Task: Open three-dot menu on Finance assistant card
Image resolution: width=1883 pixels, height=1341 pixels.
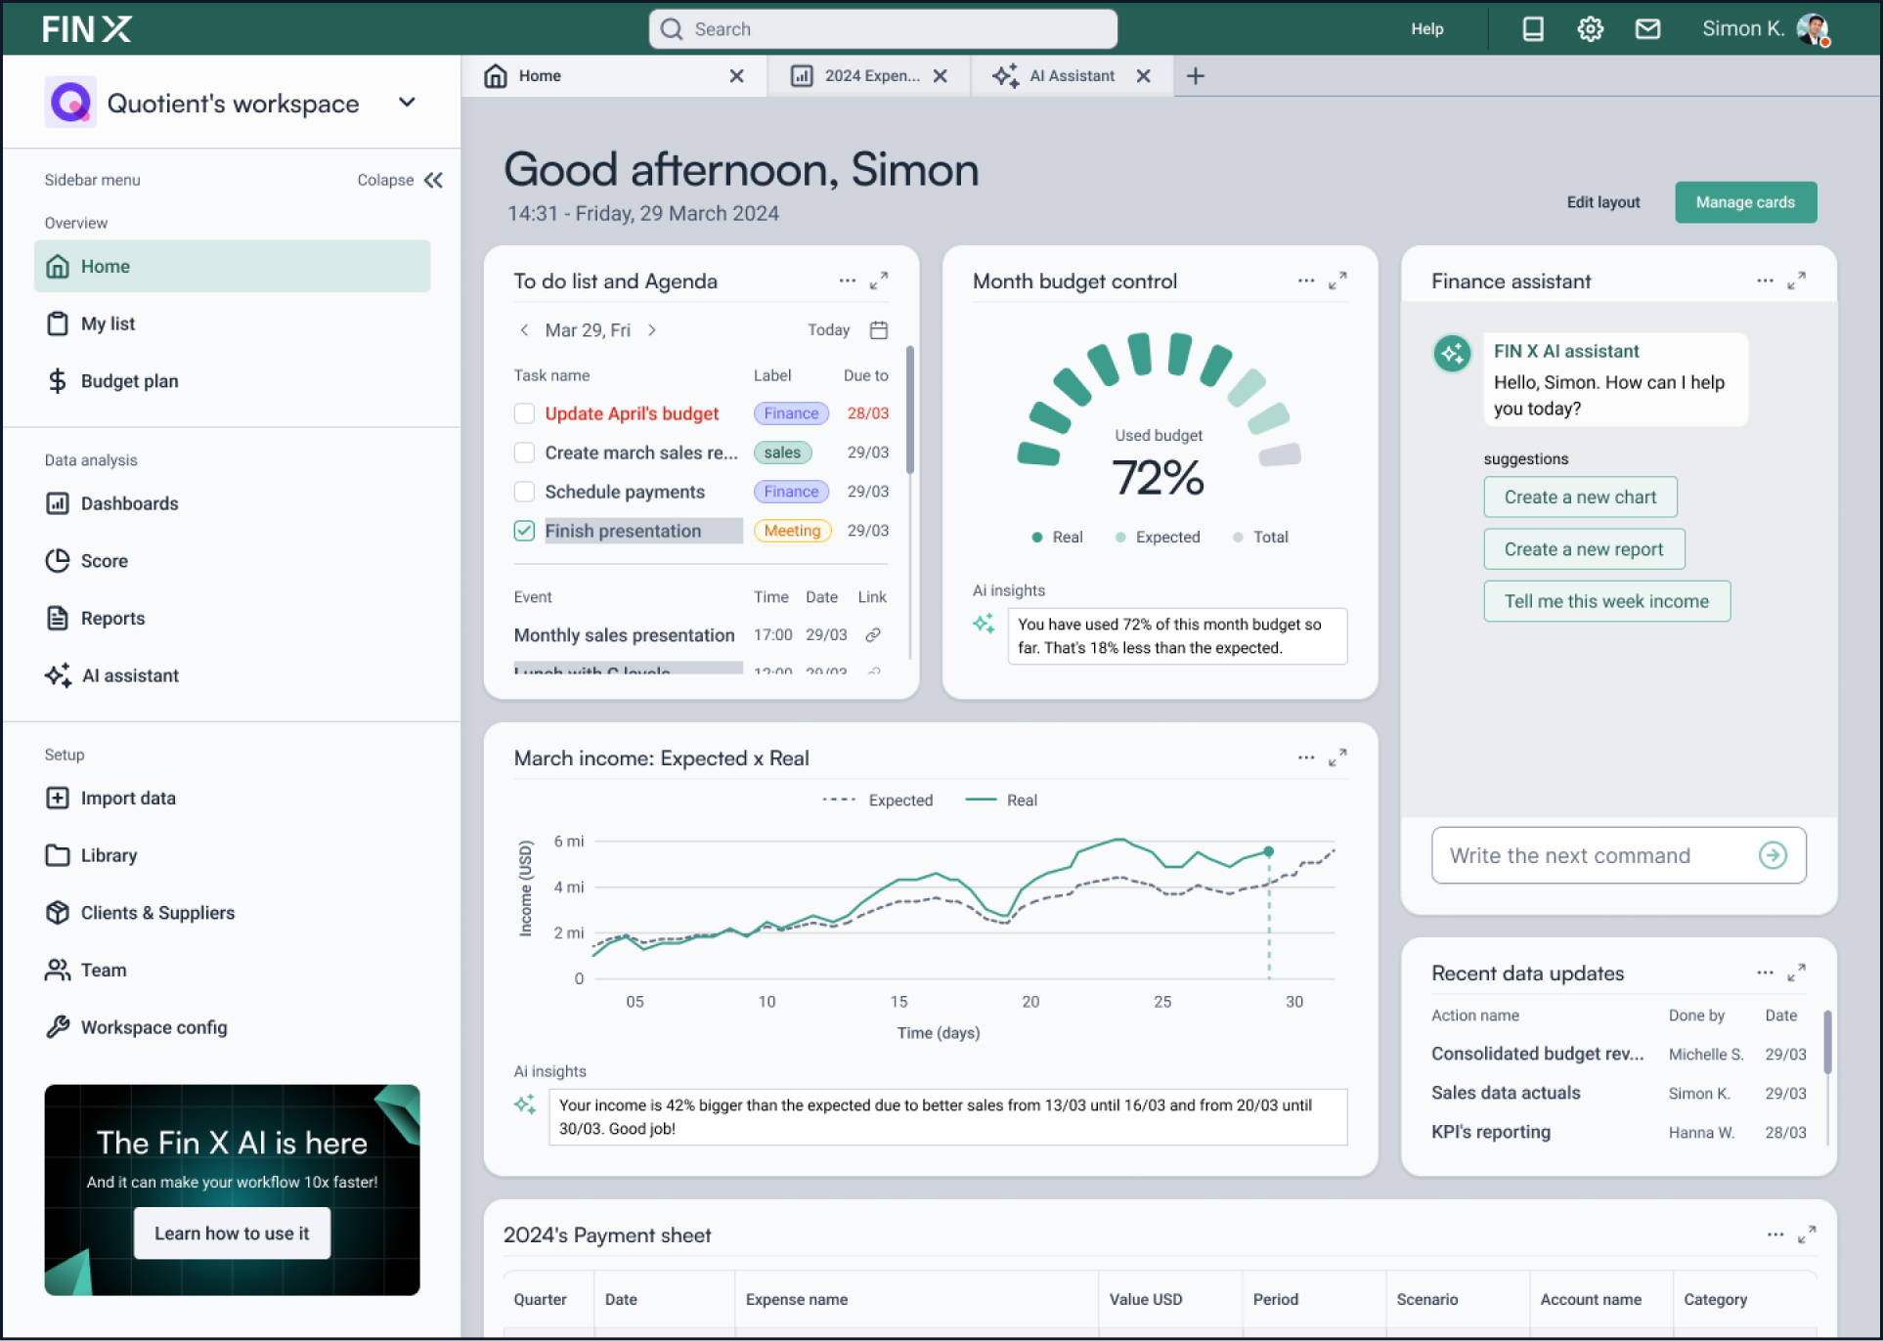Action: click(1764, 281)
